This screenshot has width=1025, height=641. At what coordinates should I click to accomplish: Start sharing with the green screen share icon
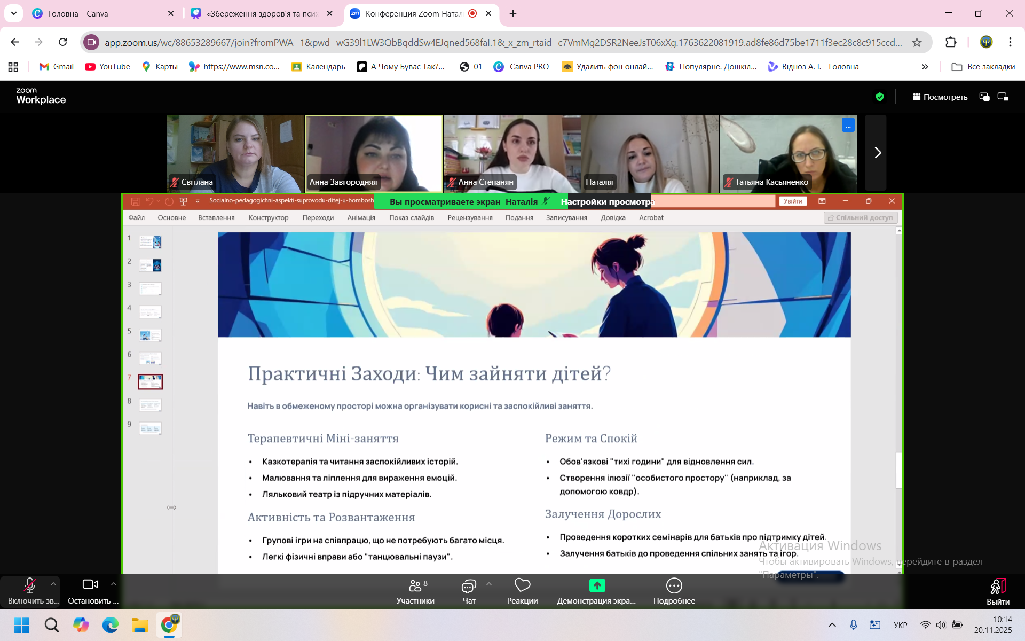597,585
